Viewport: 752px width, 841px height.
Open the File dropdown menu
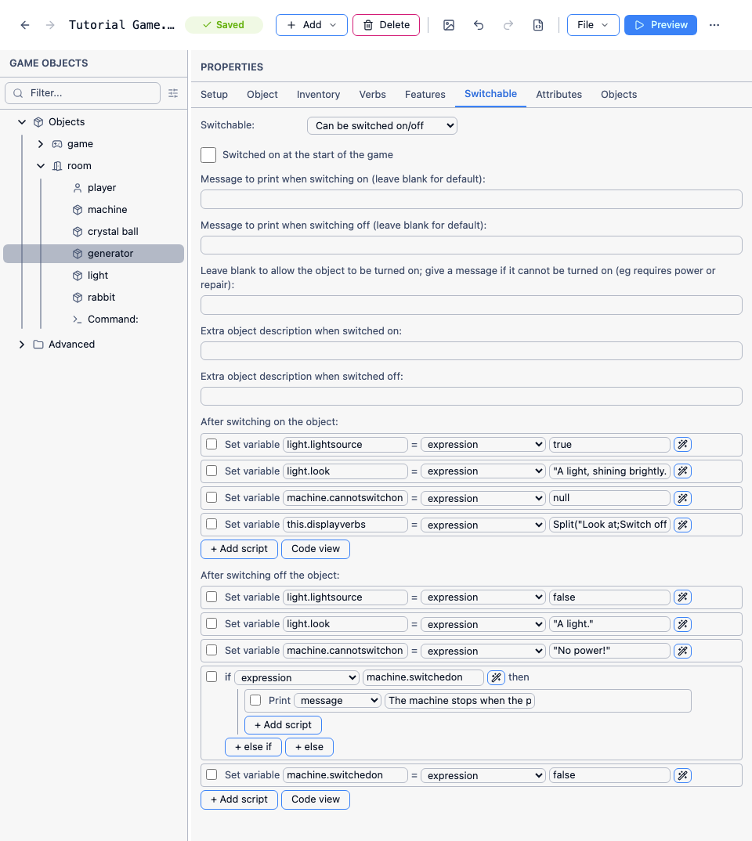coord(593,25)
